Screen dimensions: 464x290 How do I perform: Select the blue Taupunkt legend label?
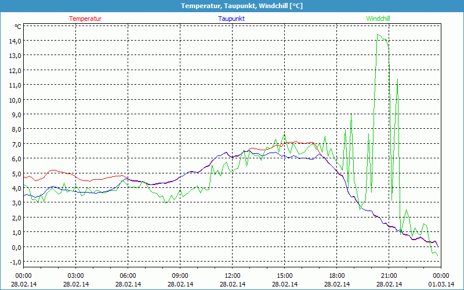point(231,19)
